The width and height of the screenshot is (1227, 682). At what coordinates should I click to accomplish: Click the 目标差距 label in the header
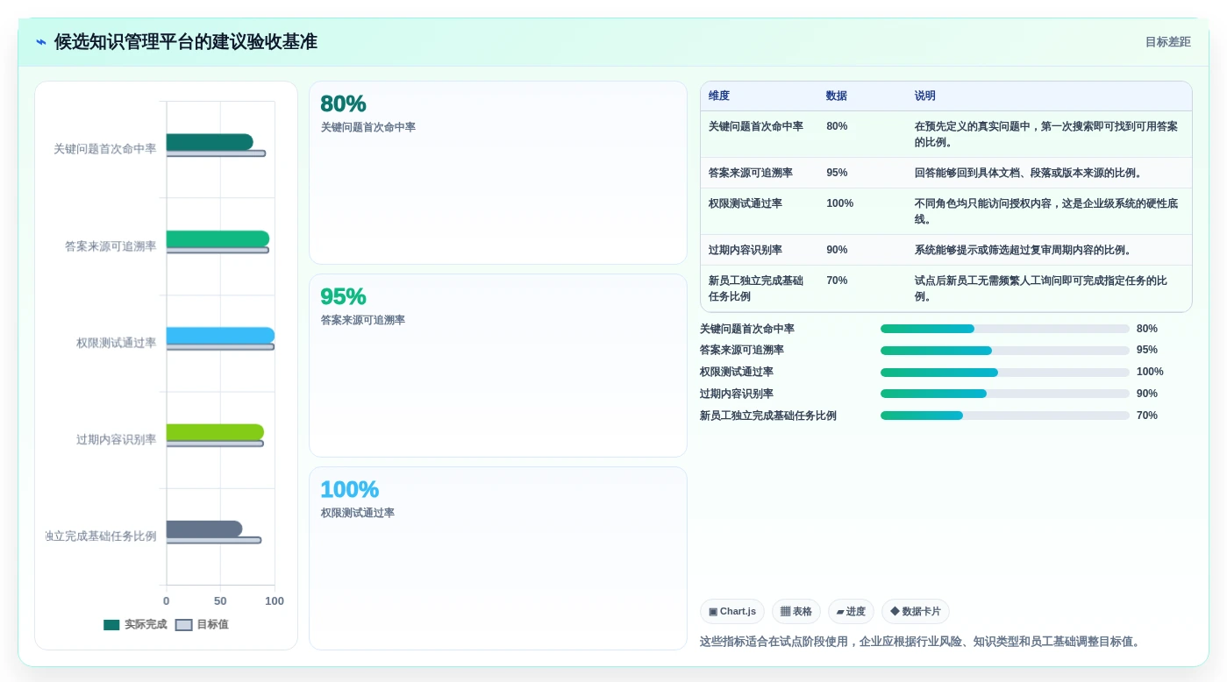point(1167,42)
